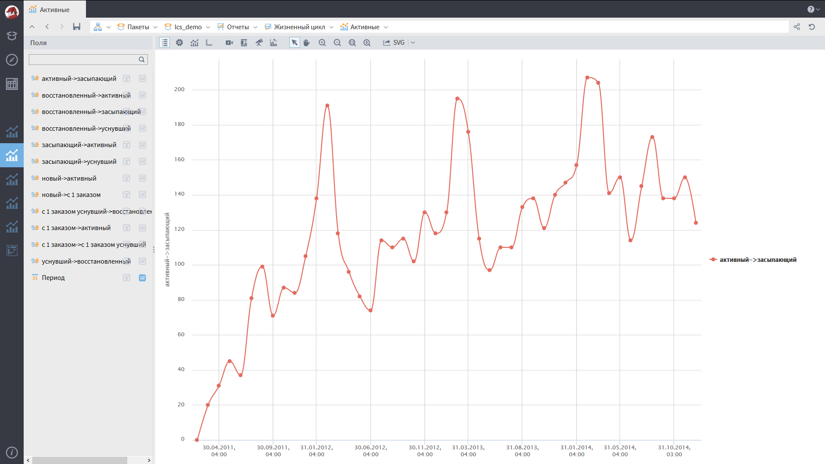Click the zoom out magnifier

pos(337,43)
